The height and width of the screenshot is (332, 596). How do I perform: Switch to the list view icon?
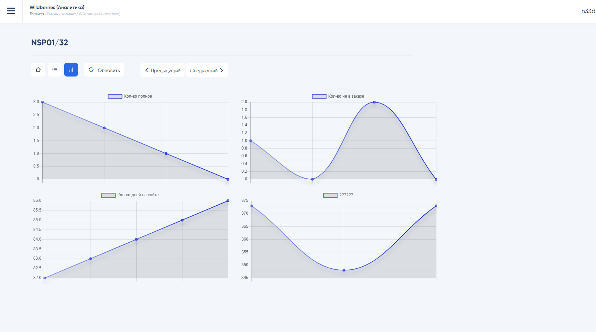click(x=55, y=70)
